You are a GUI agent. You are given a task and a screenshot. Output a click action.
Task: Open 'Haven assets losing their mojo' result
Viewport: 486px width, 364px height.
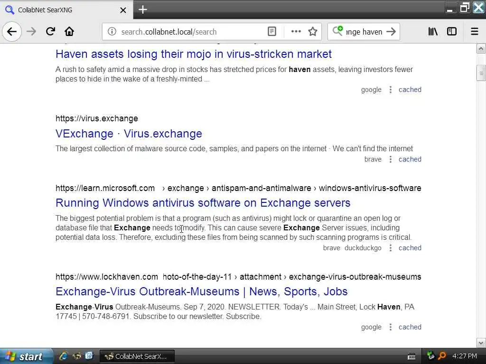194,54
